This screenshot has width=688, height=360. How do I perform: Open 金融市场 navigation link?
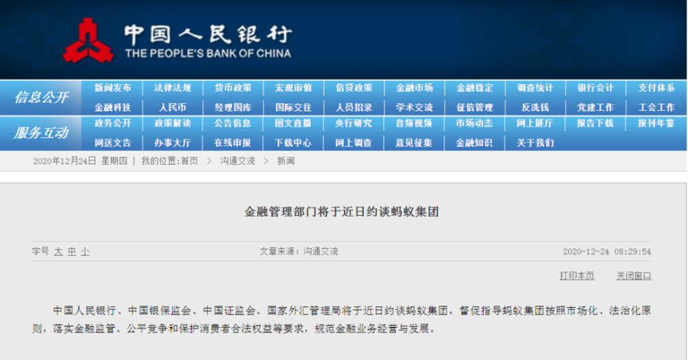415,88
